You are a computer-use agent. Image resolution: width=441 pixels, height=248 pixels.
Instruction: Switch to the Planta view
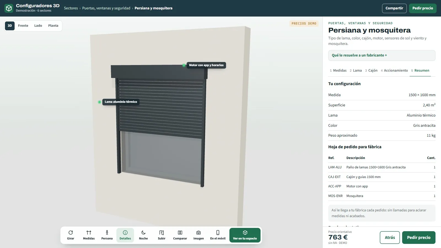click(x=53, y=26)
